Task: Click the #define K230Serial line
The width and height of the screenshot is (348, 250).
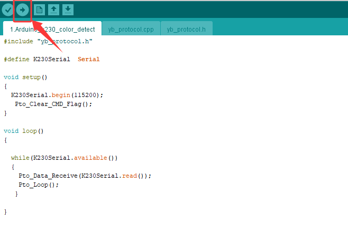Action: tap(52, 59)
